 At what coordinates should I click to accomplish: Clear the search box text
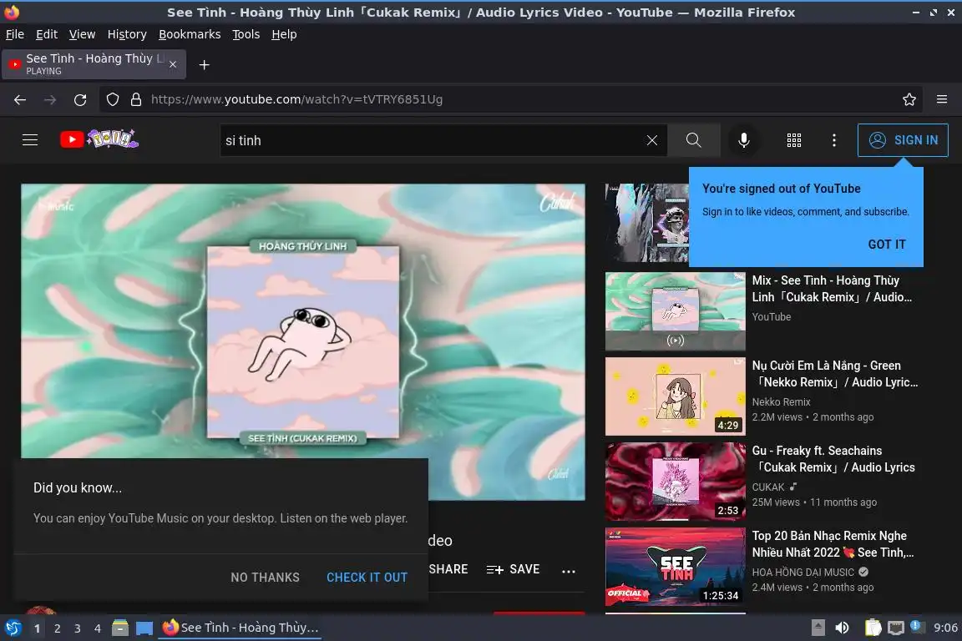651,140
